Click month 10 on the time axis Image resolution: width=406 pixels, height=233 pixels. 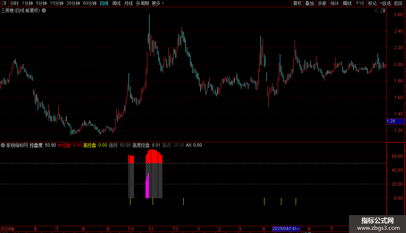point(131,229)
